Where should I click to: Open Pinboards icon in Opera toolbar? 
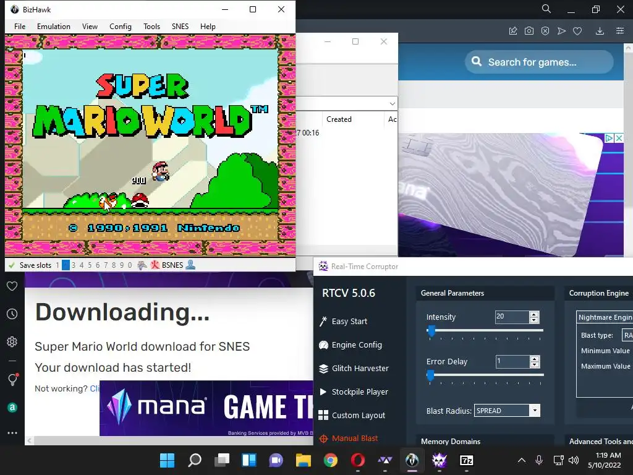513,31
